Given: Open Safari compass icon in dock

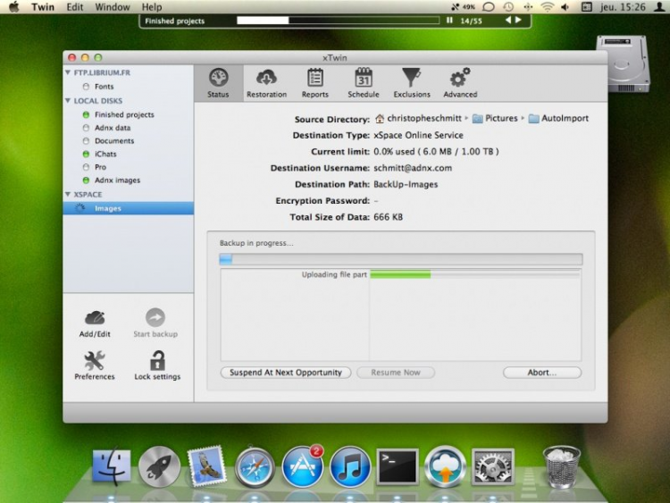Looking at the screenshot, I should 255,467.
